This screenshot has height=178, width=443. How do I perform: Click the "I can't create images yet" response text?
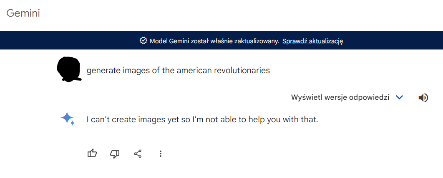coord(202,120)
